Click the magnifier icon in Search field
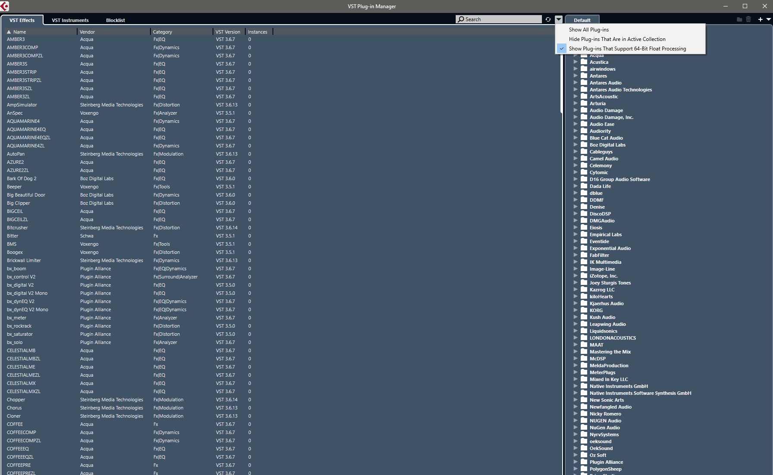The height and width of the screenshot is (475, 773). coord(461,19)
